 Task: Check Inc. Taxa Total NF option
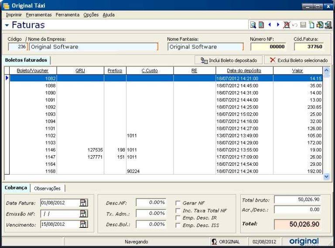coord(178,210)
